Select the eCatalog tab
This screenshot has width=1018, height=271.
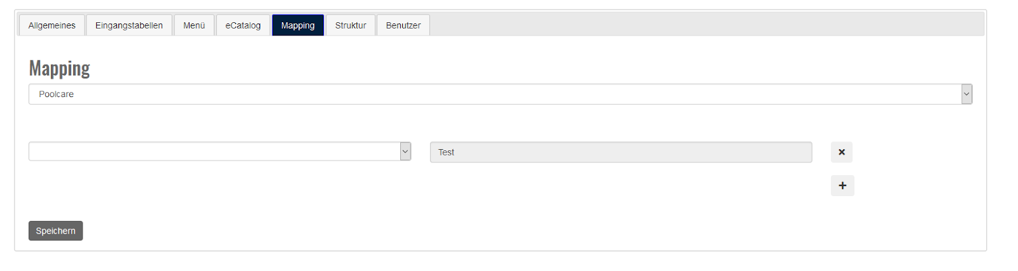click(x=243, y=25)
